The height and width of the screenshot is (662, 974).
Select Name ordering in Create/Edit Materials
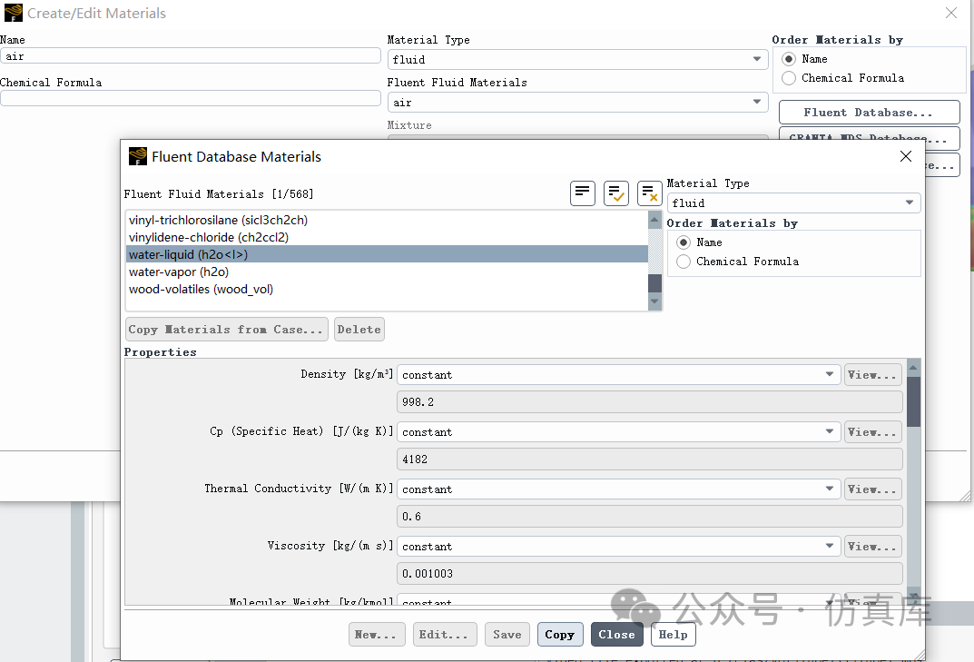pos(789,59)
